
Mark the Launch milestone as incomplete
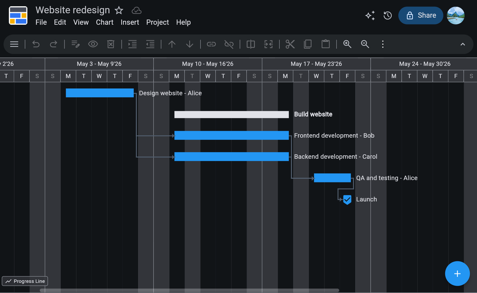point(347,200)
